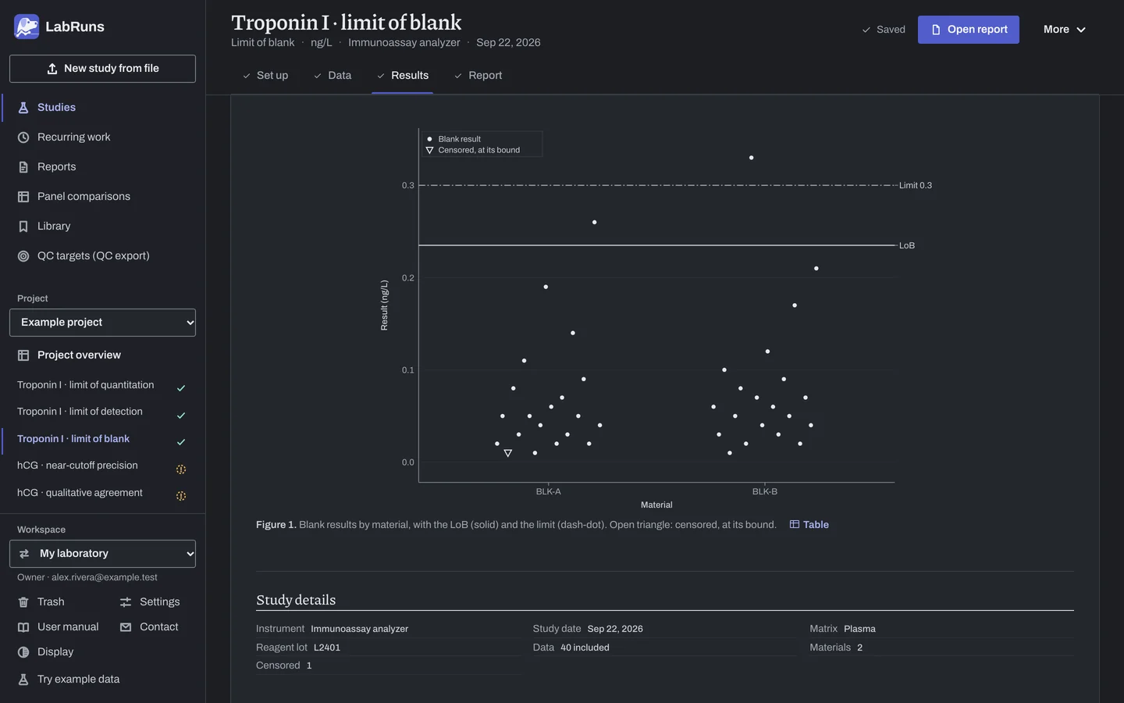Click the Study details heading
This screenshot has width=1124, height=703.
pyautogui.click(x=296, y=600)
